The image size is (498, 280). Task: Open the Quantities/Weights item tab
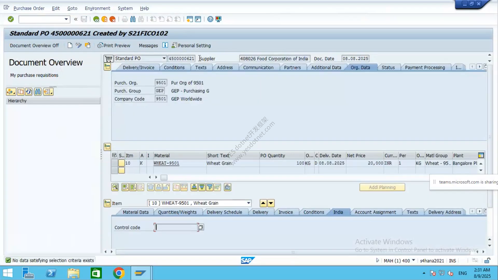(177, 212)
